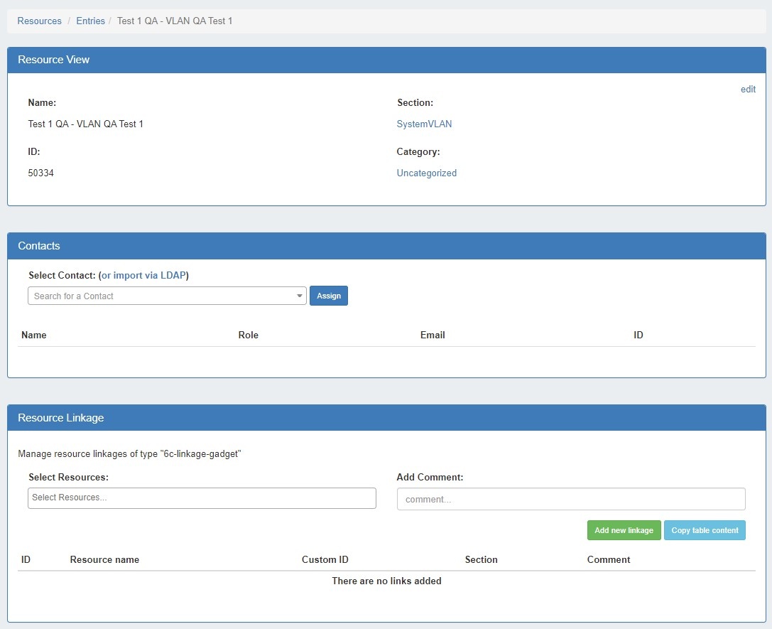Click the Comment column header
Screen dimensions: 772x629
click(608, 560)
